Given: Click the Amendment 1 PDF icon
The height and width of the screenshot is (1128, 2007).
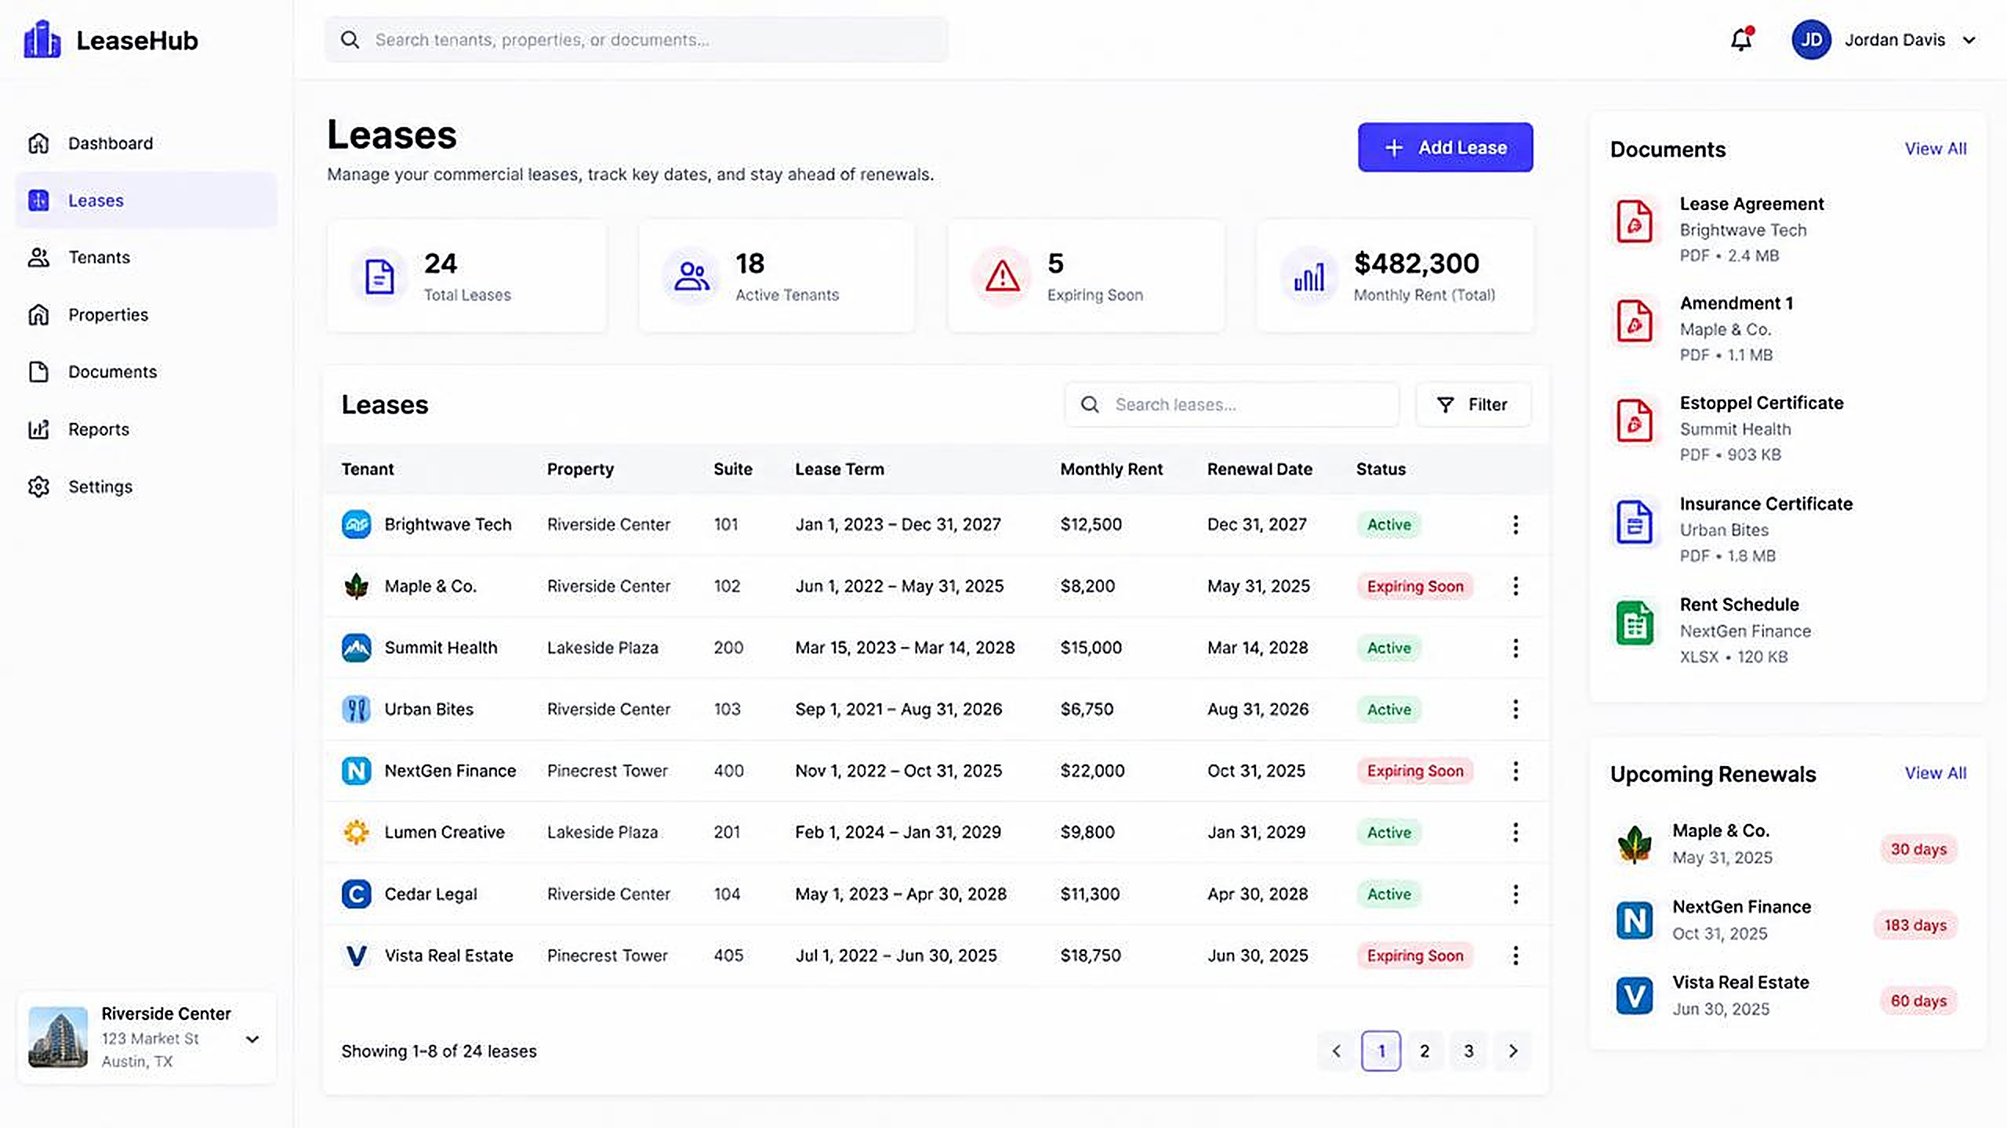Looking at the screenshot, I should click(x=1635, y=320).
